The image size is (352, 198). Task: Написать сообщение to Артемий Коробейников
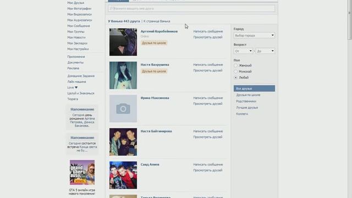pyautogui.click(x=208, y=31)
